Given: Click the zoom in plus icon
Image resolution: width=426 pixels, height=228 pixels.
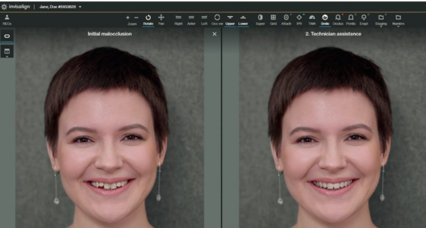Looking at the screenshot, I should [x=128, y=17].
